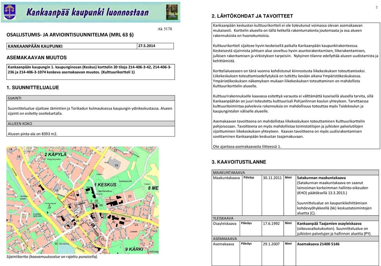381x266 pixels.
Task: Click heading '1. SUUNNITTELUALUE'
Action: click(x=33, y=87)
